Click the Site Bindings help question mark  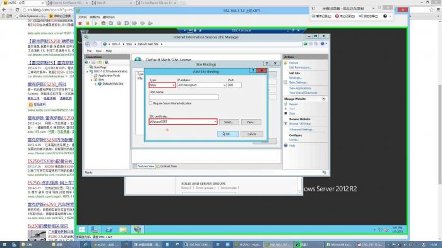[266, 64]
